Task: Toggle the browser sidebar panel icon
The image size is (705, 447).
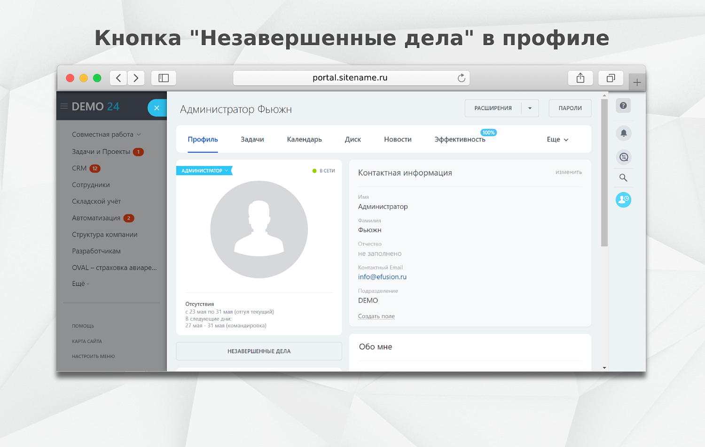Action: 163,77
